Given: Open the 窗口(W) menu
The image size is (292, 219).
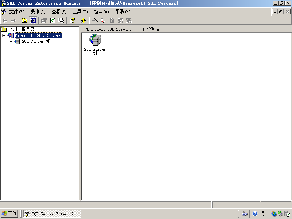Looking at the screenshot, I should click(x=101, y=12).
